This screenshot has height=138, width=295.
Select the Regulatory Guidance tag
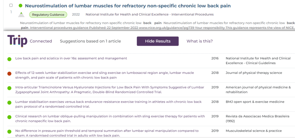[x=48, y=15]
